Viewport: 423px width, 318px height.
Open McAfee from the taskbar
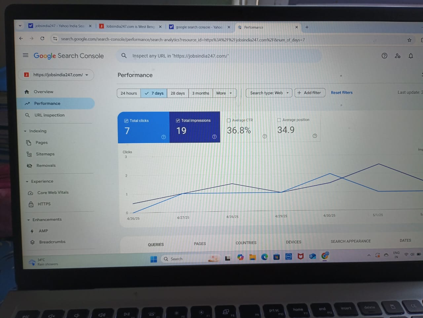(x=300, y=256)
